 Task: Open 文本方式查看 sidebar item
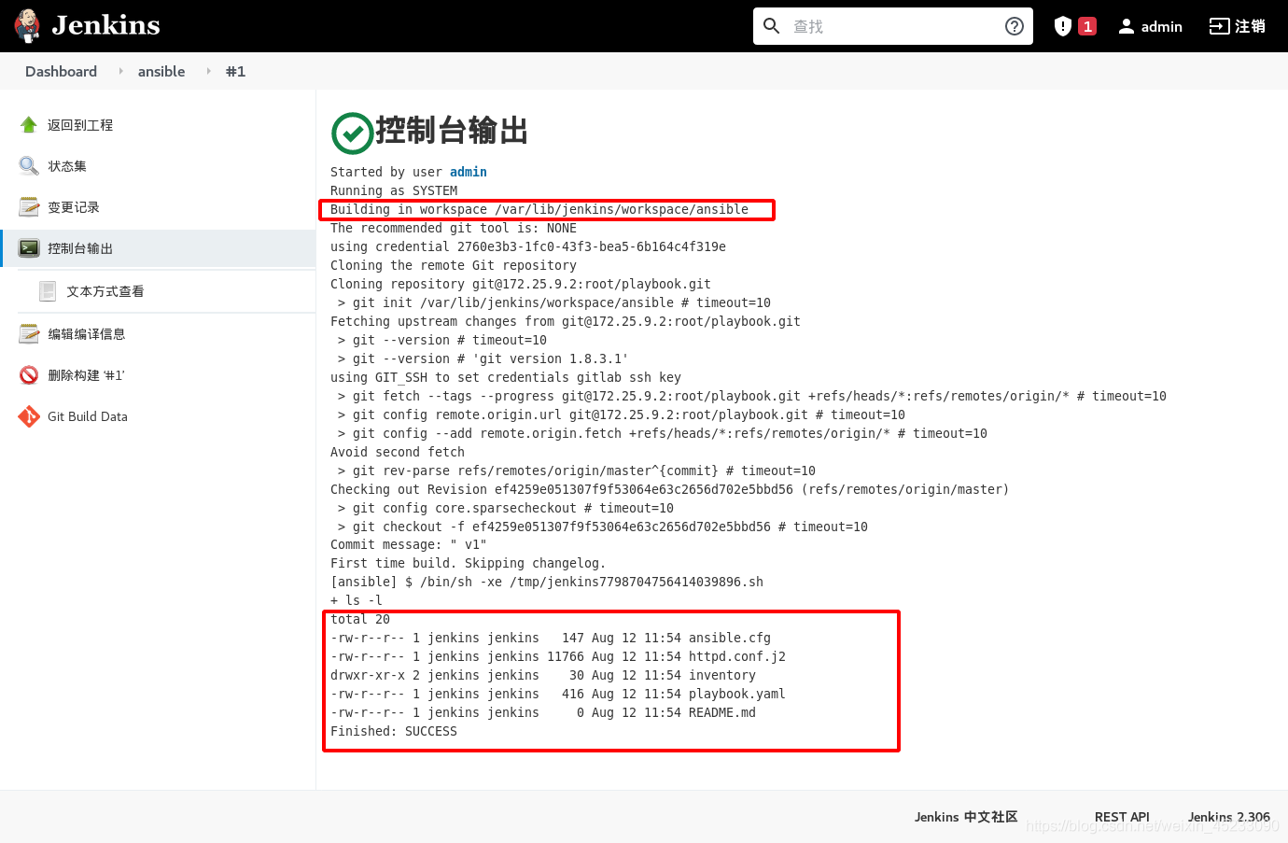click(x=105, y=291)
